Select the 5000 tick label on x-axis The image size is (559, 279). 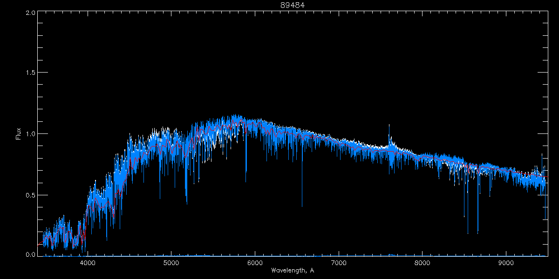171,262
